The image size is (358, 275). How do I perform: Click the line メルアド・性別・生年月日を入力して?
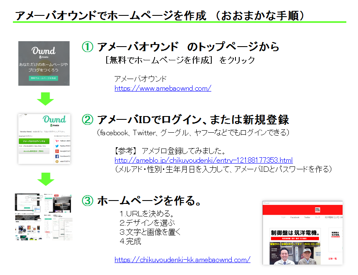[x=223, y=169]
